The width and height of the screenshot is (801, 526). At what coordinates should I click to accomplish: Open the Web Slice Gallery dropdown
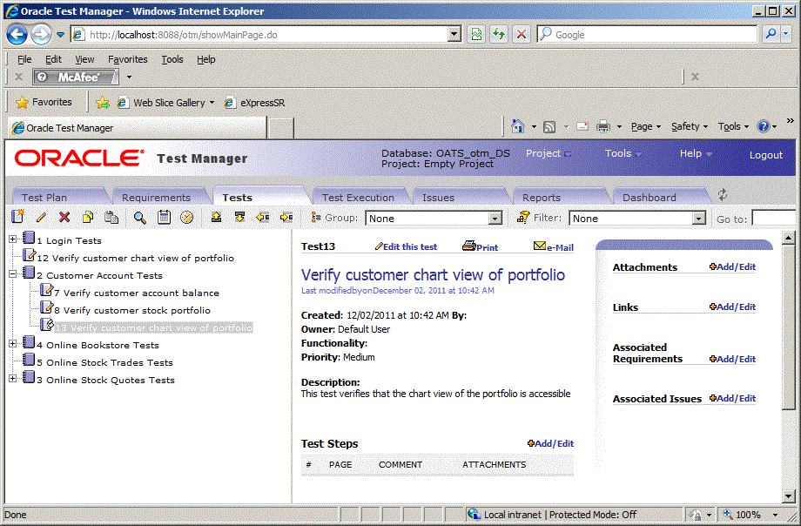click(x=212, y=103)
